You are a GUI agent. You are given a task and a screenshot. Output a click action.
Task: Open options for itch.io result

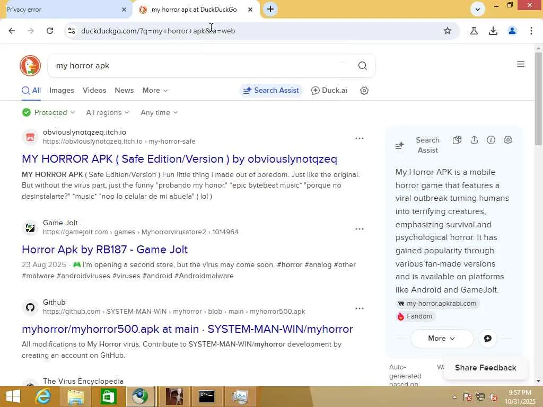[x=360, y=138]
